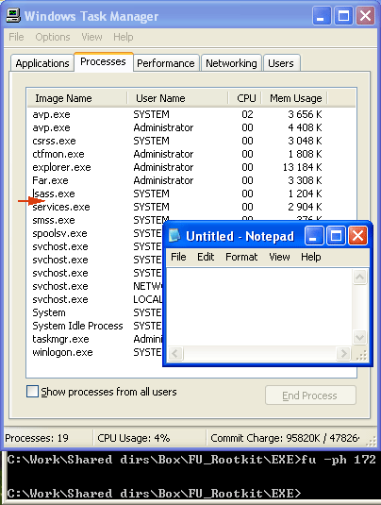Click the End Process button
Viewport: 381px width, 505px height.
click(310, 396)
